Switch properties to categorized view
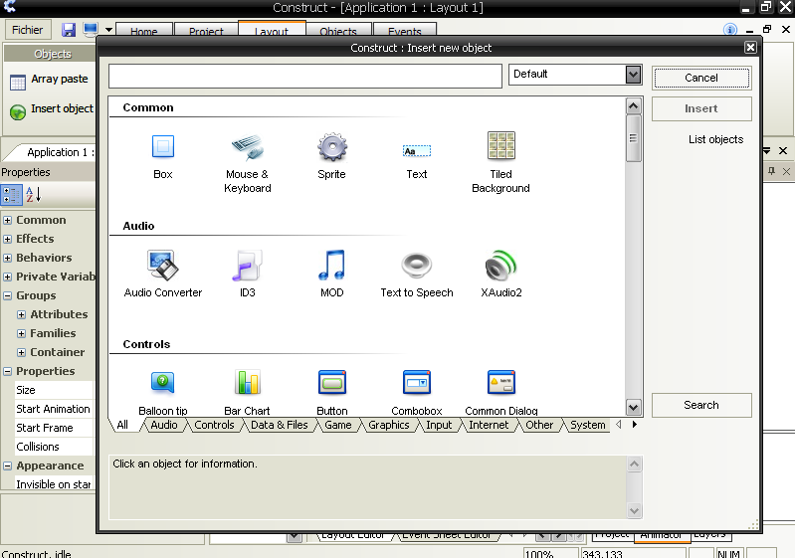The image size is (795, 558). (11, 195)
